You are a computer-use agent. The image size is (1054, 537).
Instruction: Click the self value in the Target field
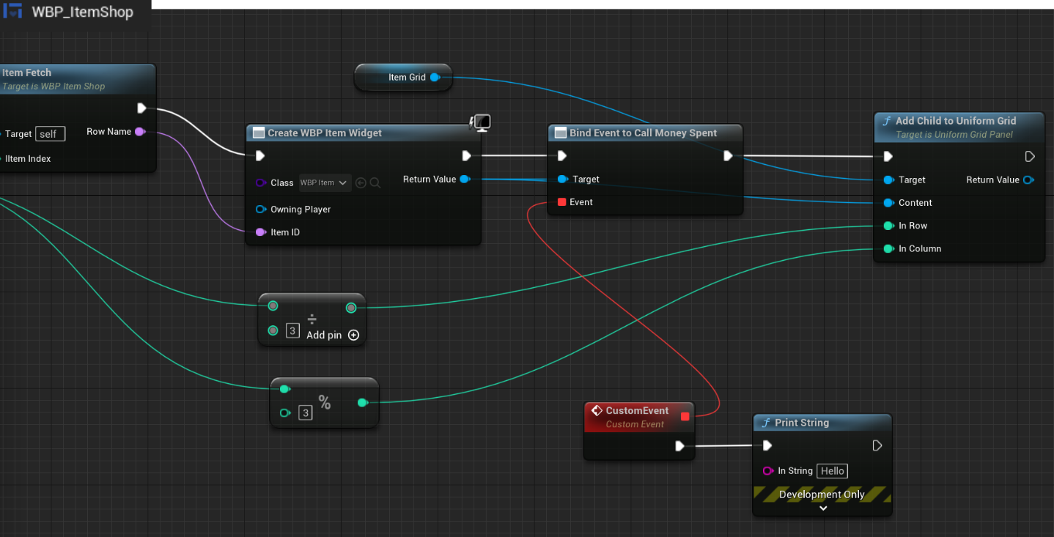coord(50,133)
